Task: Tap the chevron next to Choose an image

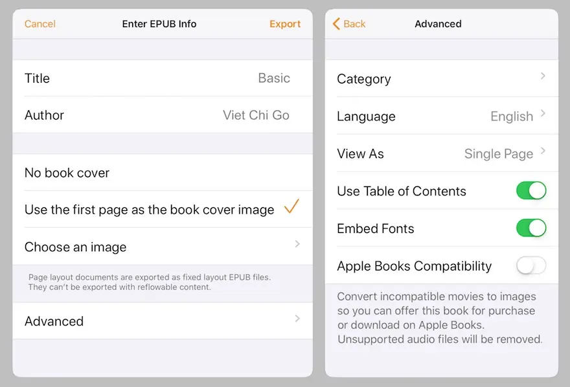Action: click(x=297, y=245)
